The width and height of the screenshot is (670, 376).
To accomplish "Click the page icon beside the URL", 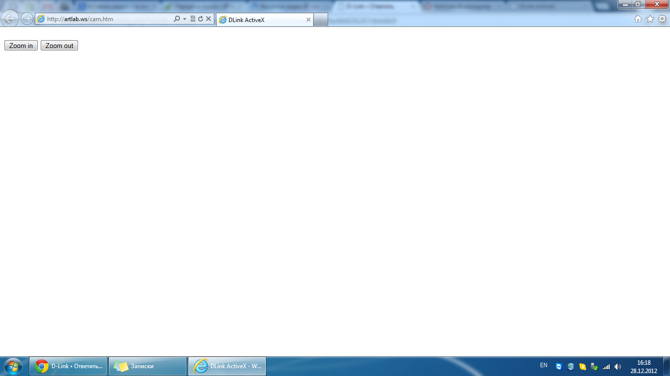I will pyautogui.click(x=41, y=19).
